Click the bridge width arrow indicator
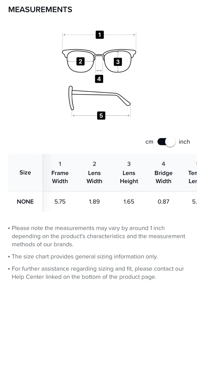Screen dimensions: 197x375 point(99,71)
